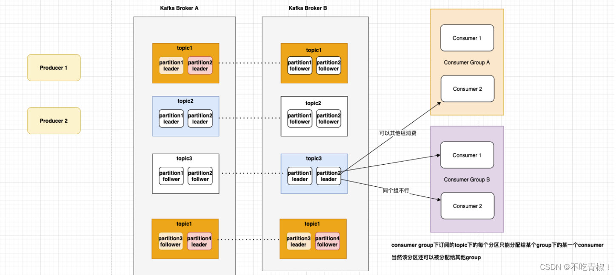Select partition1 follower in Broker B upper topic1
Viewport: 616px width, 275px height.
(x=300, y=65)
